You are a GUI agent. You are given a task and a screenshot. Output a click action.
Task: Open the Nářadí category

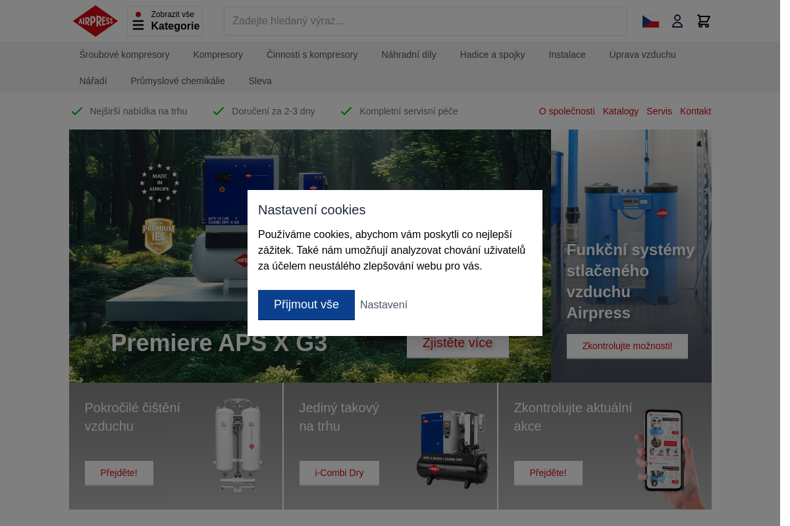pyautogui.click(x=93, y=81)
